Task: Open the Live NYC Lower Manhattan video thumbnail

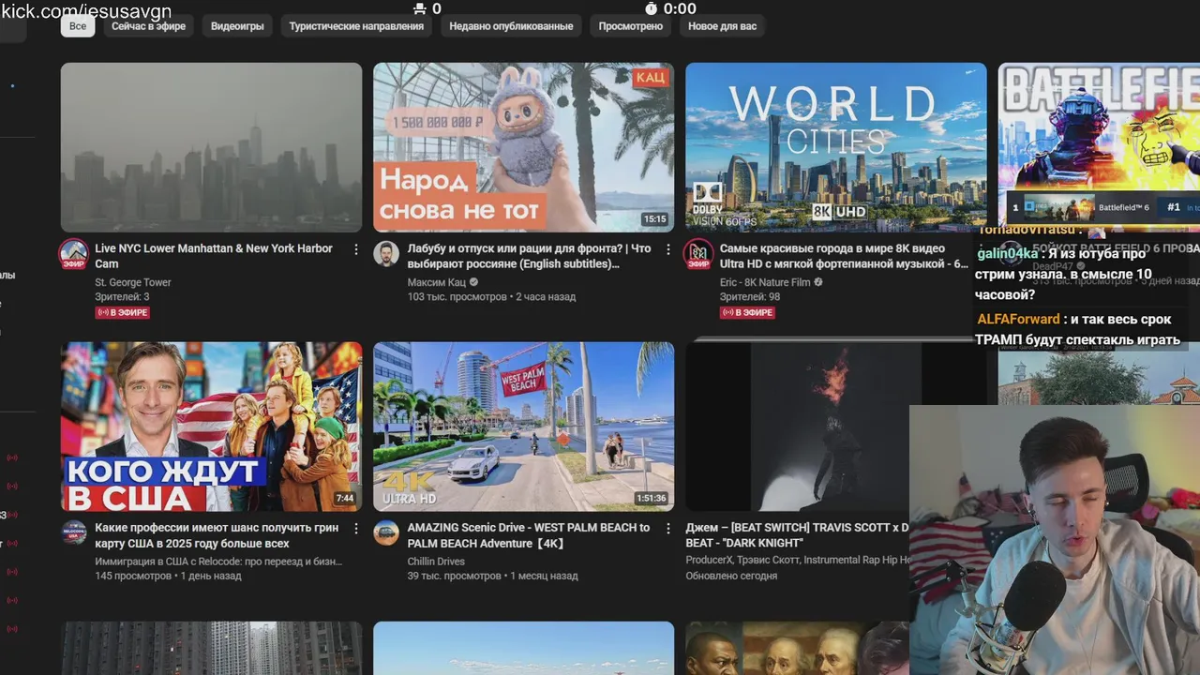Action: [x=211, y=147]
